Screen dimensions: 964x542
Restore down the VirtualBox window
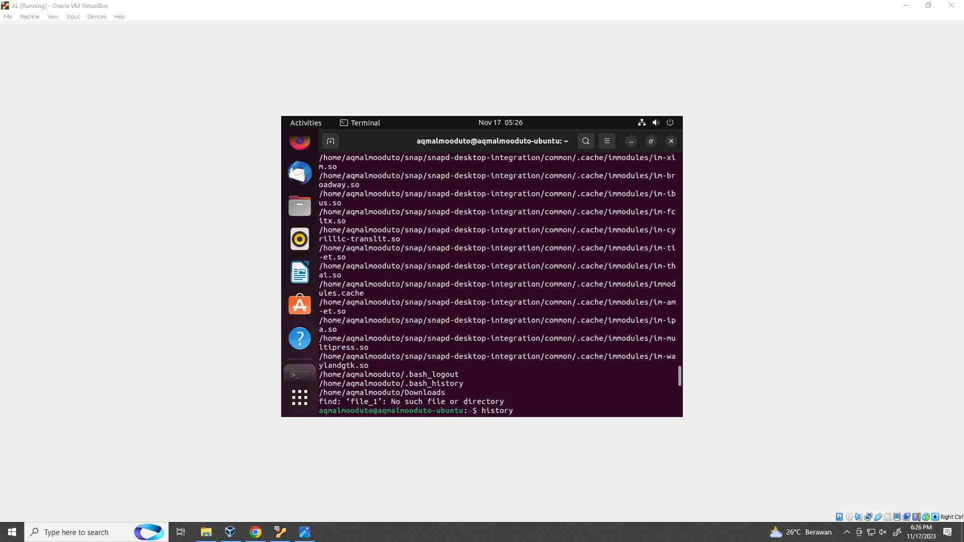coord(928,6)
